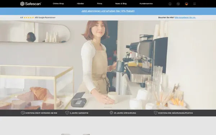Open the user account icon
Viewport: 216px width, 135px height.
170,4
